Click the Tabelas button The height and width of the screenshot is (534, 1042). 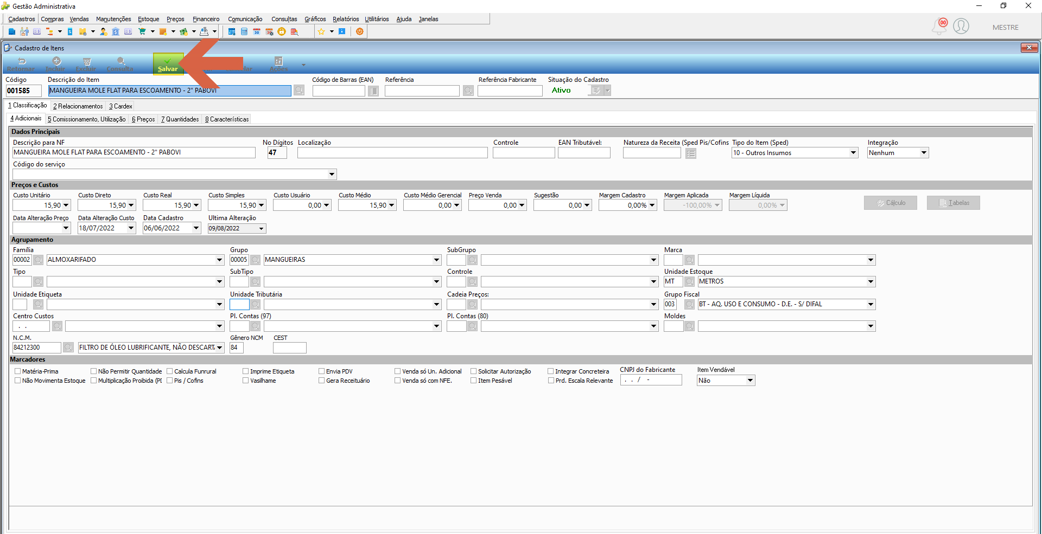(x=954, y=203)
